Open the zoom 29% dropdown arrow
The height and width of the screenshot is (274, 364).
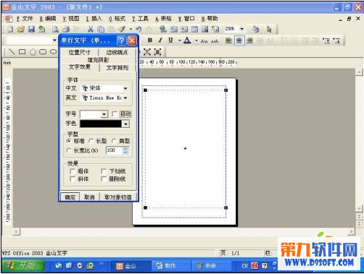tap(241, 29)
